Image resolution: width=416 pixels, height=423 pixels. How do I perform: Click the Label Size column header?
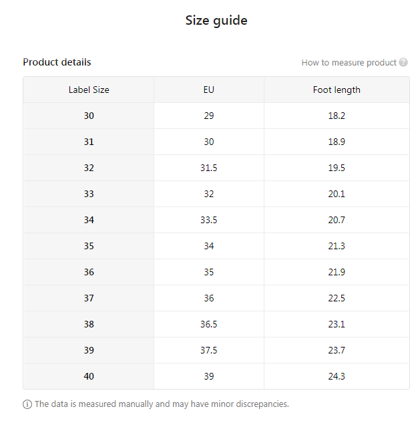pos(89,90)
